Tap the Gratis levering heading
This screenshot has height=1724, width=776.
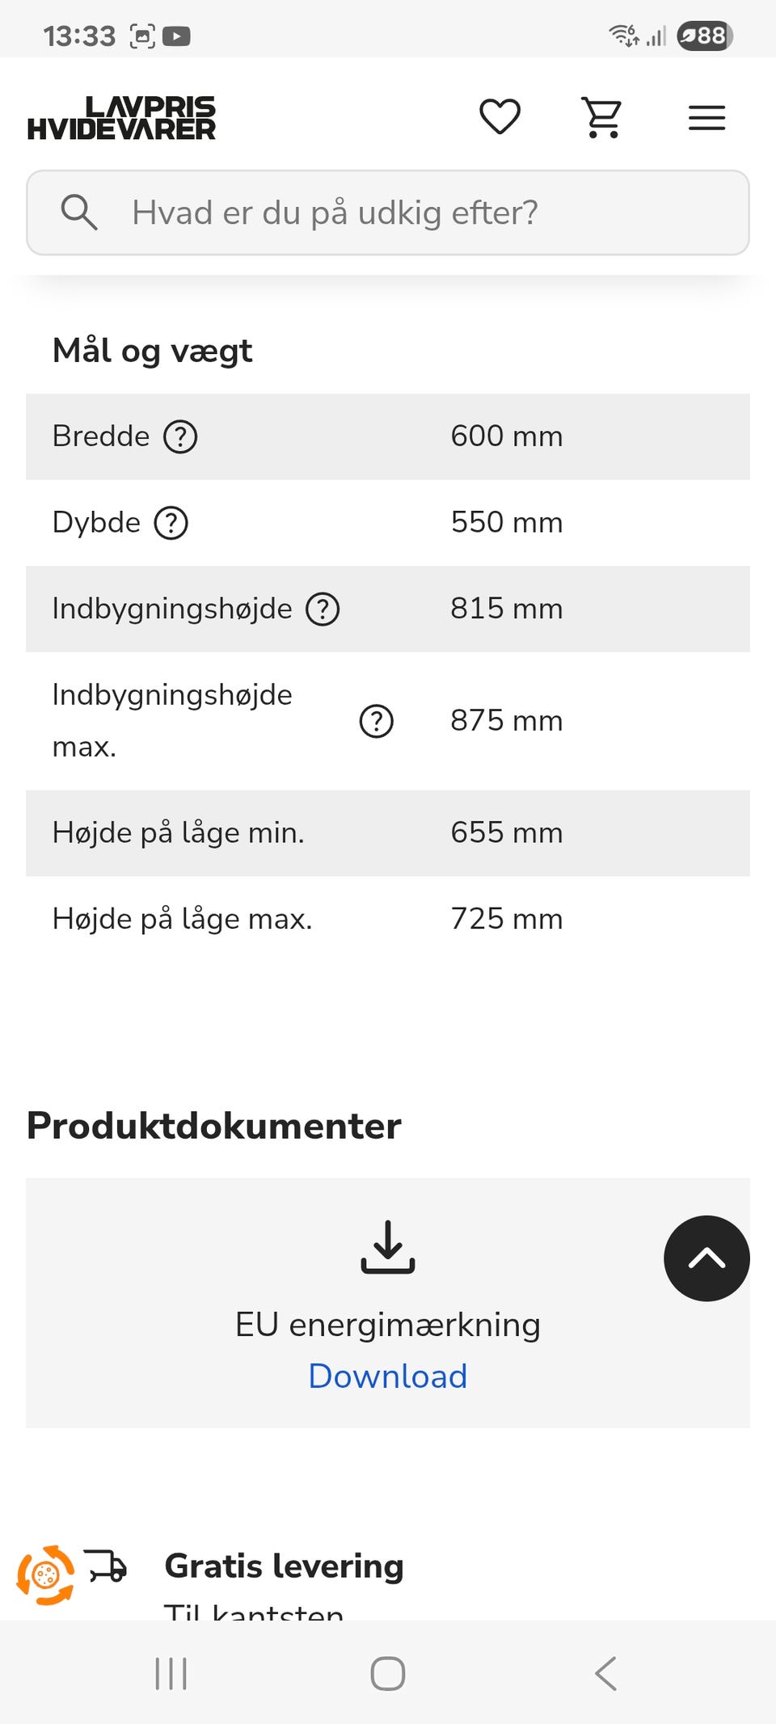tap(284, 1566)
